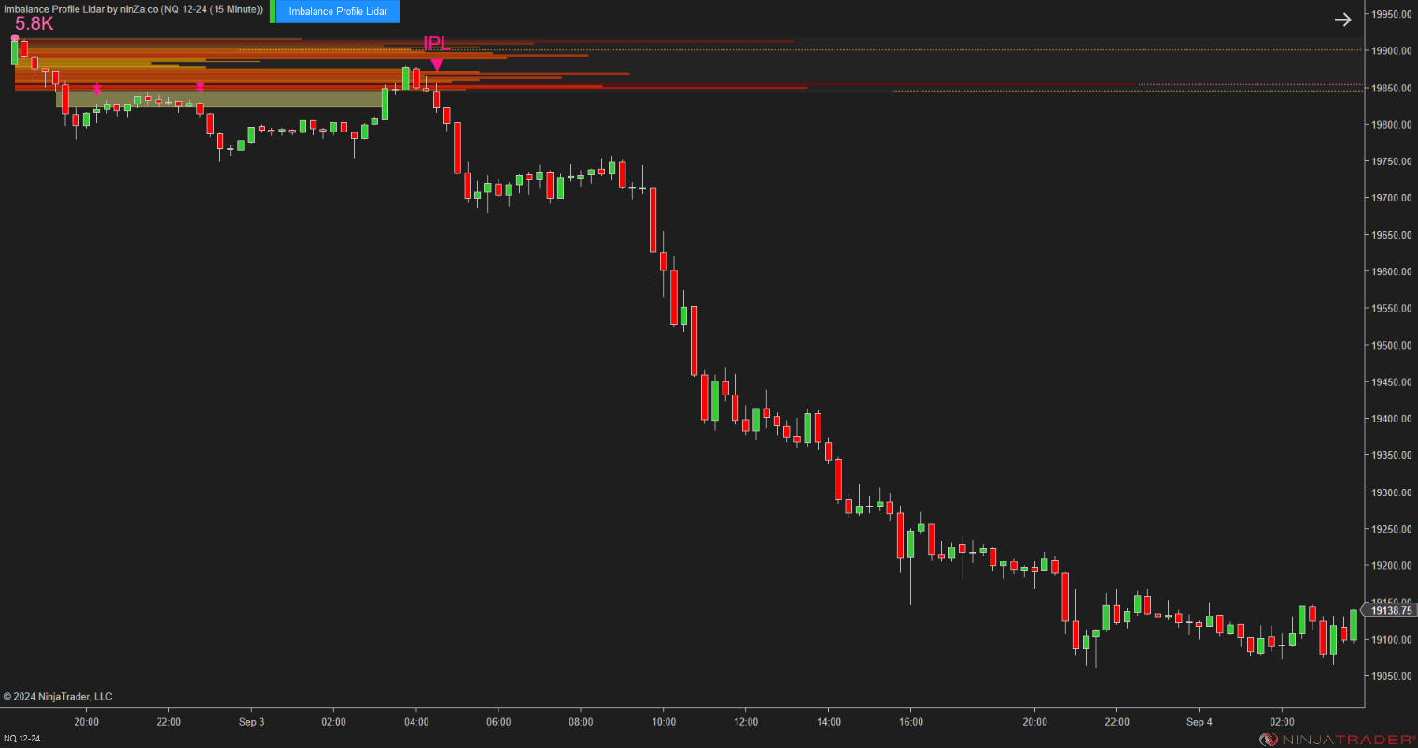Click the green indicator status bar
1418x748 pixels.
click(x=272, y=12)
